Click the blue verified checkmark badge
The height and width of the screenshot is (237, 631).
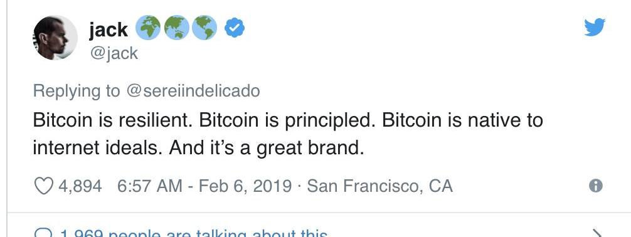(x=234, y=28)
